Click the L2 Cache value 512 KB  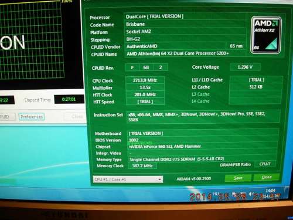[x=255, y=87]
